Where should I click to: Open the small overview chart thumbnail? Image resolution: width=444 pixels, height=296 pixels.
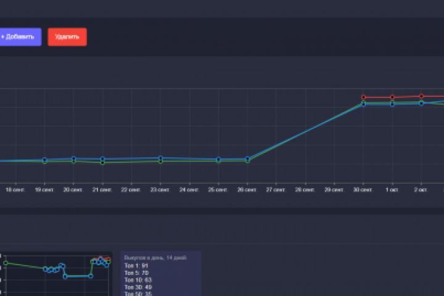coord(55,274)
